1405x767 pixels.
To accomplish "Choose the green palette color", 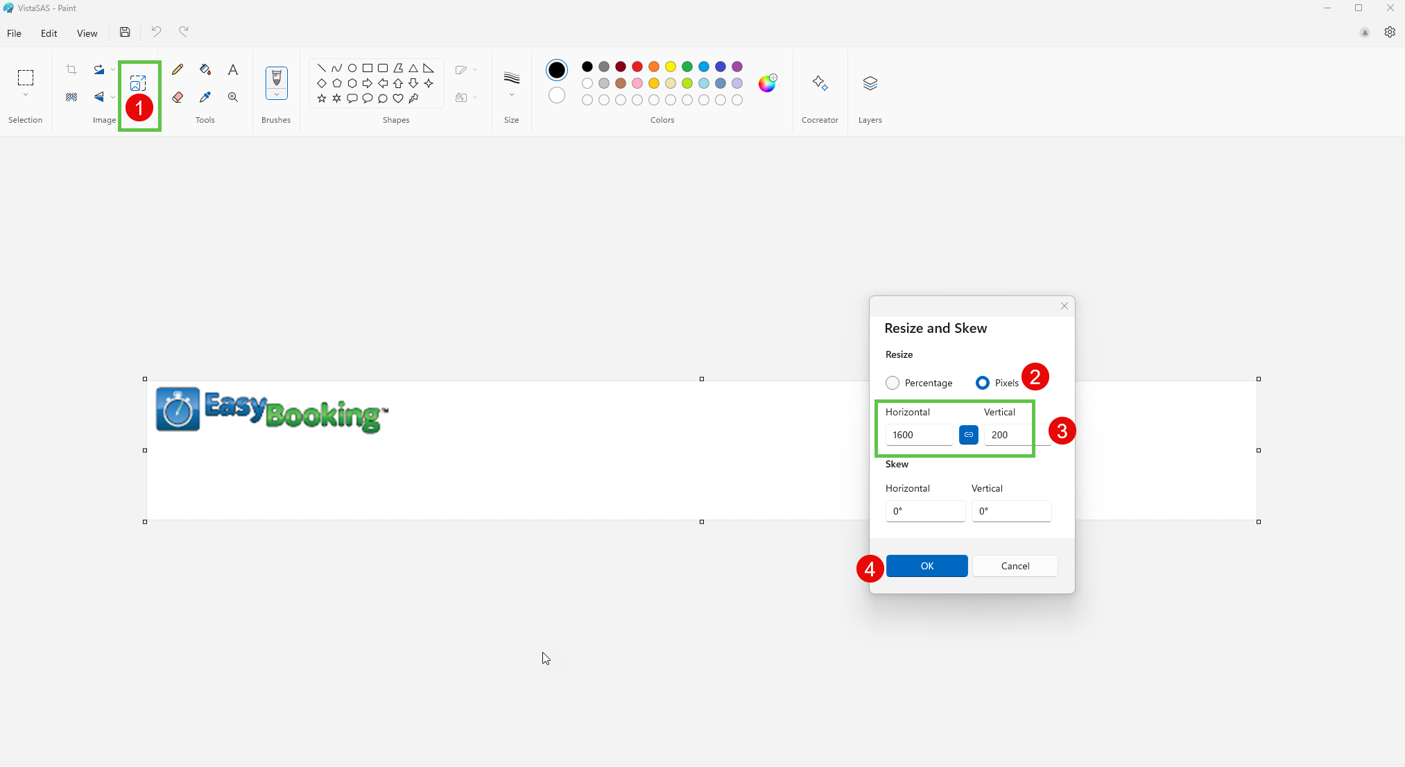I will 687,67.
